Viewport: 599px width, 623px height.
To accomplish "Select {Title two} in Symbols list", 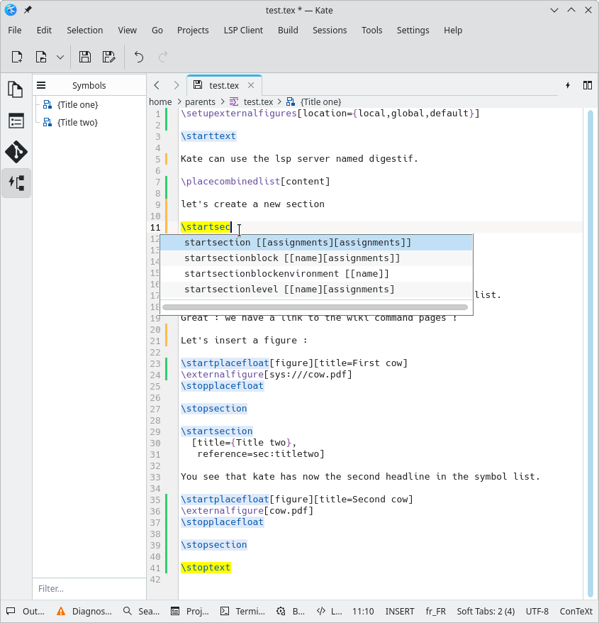I will [x=77, y=123].
